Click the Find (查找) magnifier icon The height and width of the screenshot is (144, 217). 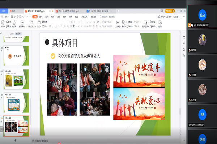(x=151, y=22)
